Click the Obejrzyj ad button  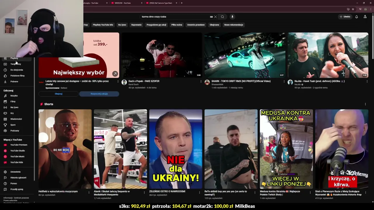(x=58, y=94)
